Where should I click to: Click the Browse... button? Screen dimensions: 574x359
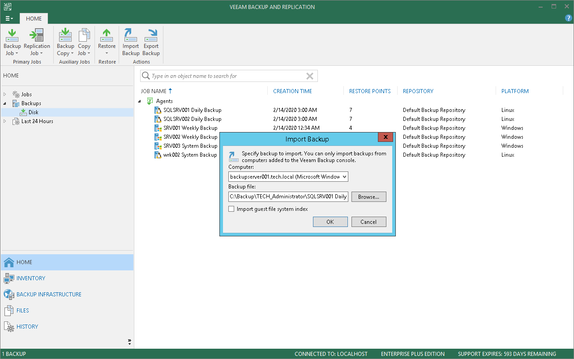point(368,197)
